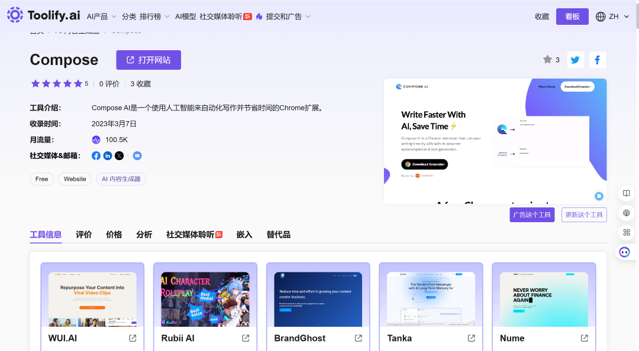Click the 2023年3月7日 date text
This screenshot has width=639, height=351.
pos(114,123)
